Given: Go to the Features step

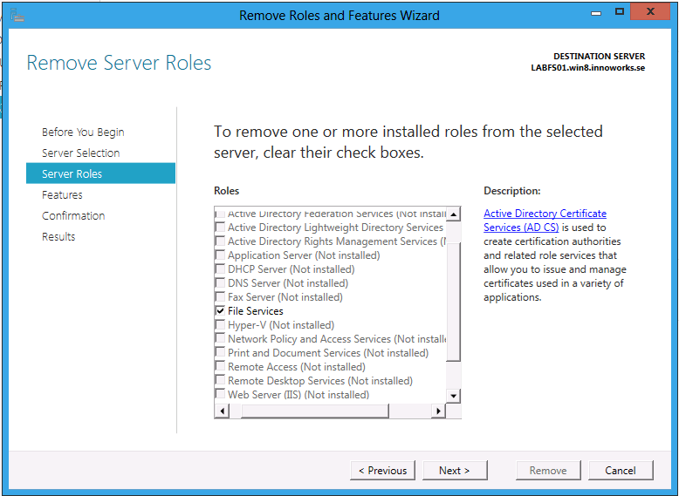Looking at the screenshot, I should [62, 195].
